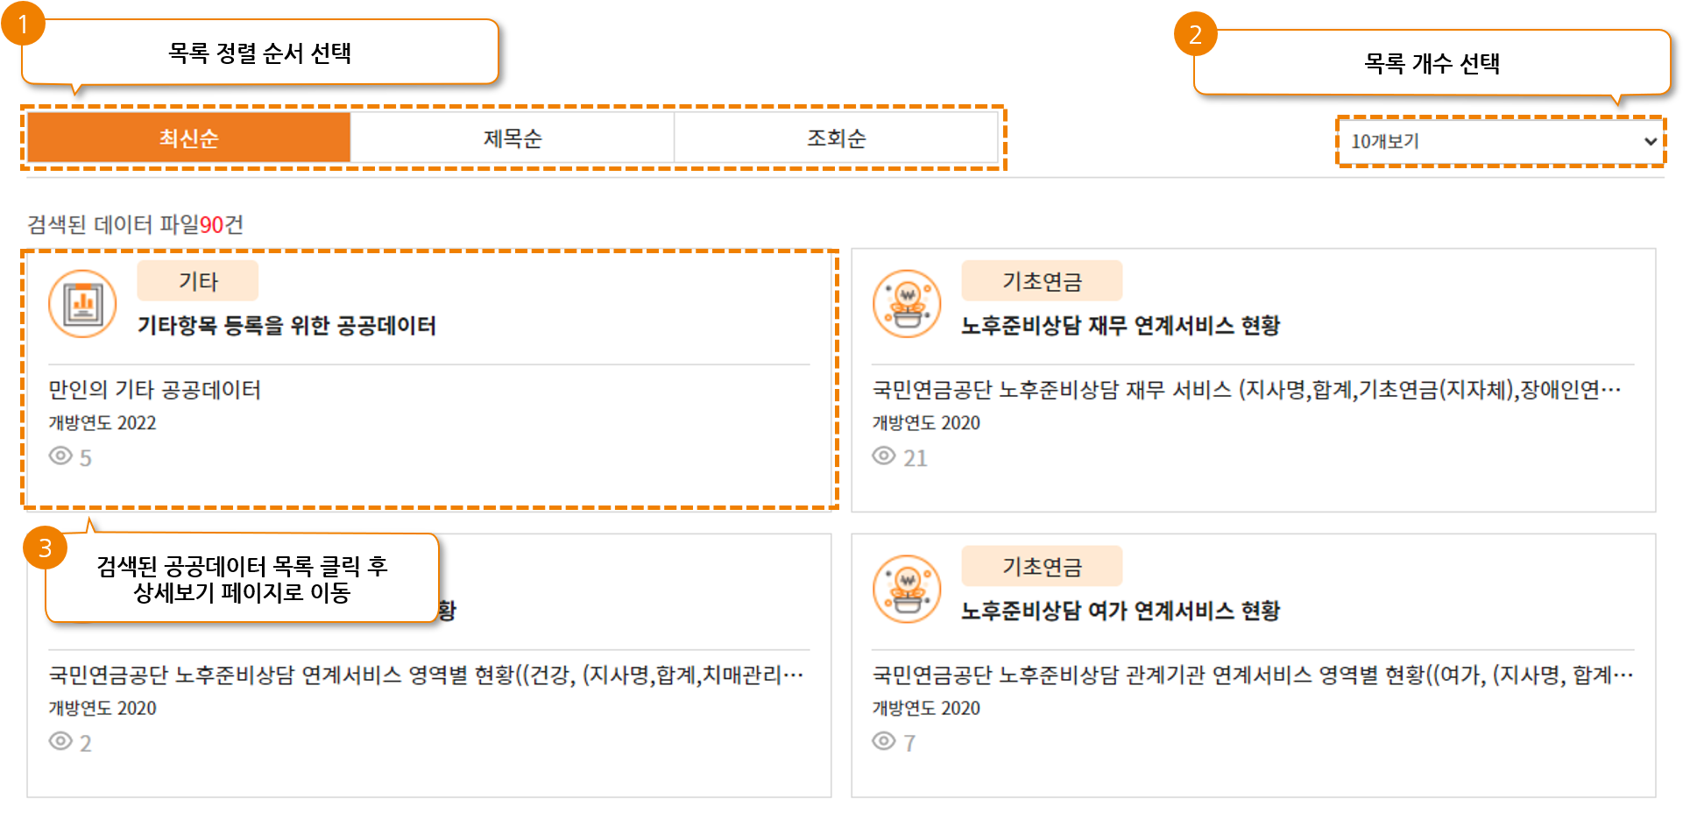Image resolution: width=1683 pixels, height=813 pixels.
Task: Click the 검색된 데이터 파일 90건 count
Action: click(x=136, y=225)
